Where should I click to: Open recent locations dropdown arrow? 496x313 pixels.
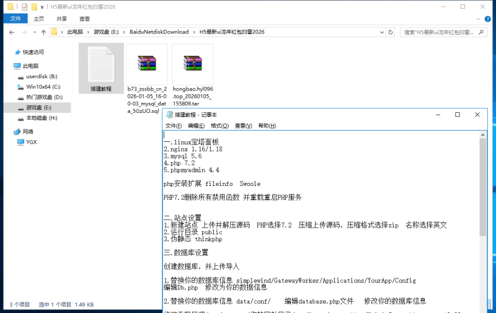point(35,32)
